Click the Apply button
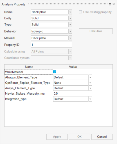 click(x=57, y=137)
